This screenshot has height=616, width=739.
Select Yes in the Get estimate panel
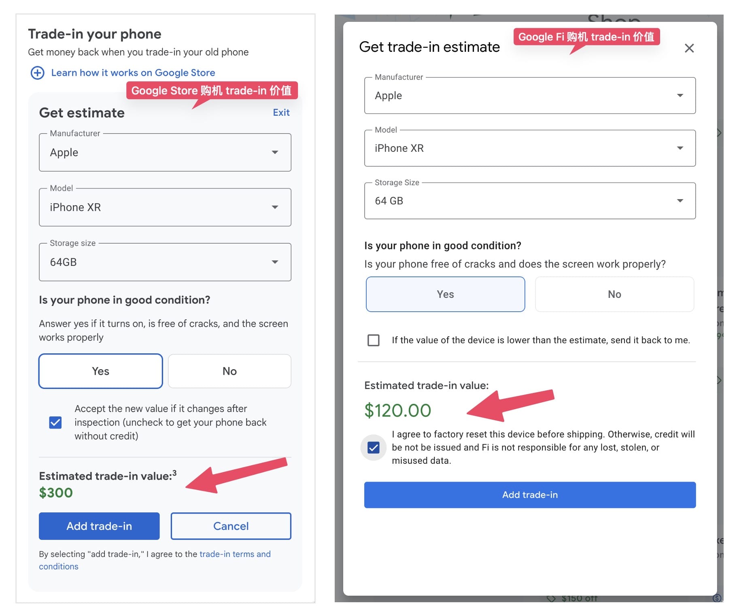point(100,371)
